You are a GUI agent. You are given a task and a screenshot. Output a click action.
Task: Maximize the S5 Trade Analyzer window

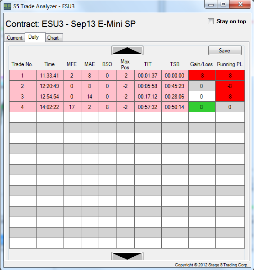(223, 4)
